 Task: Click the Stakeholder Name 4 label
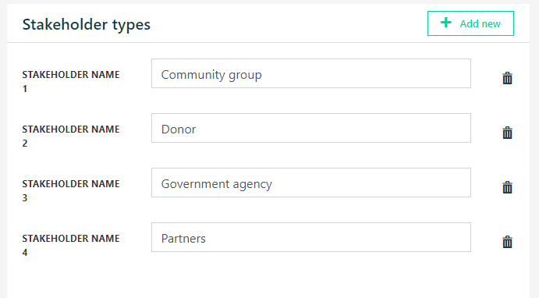[71, 246]
